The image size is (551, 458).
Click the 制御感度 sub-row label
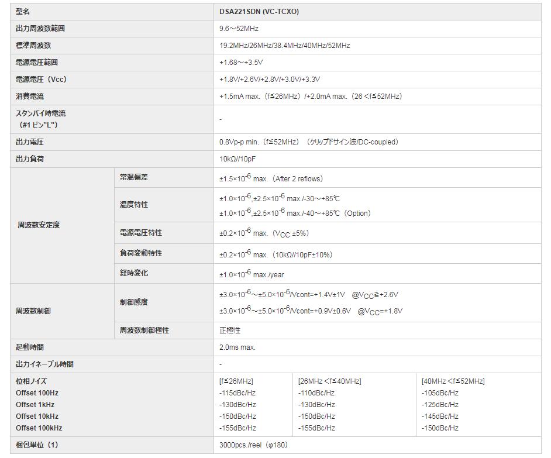point(134,302)
